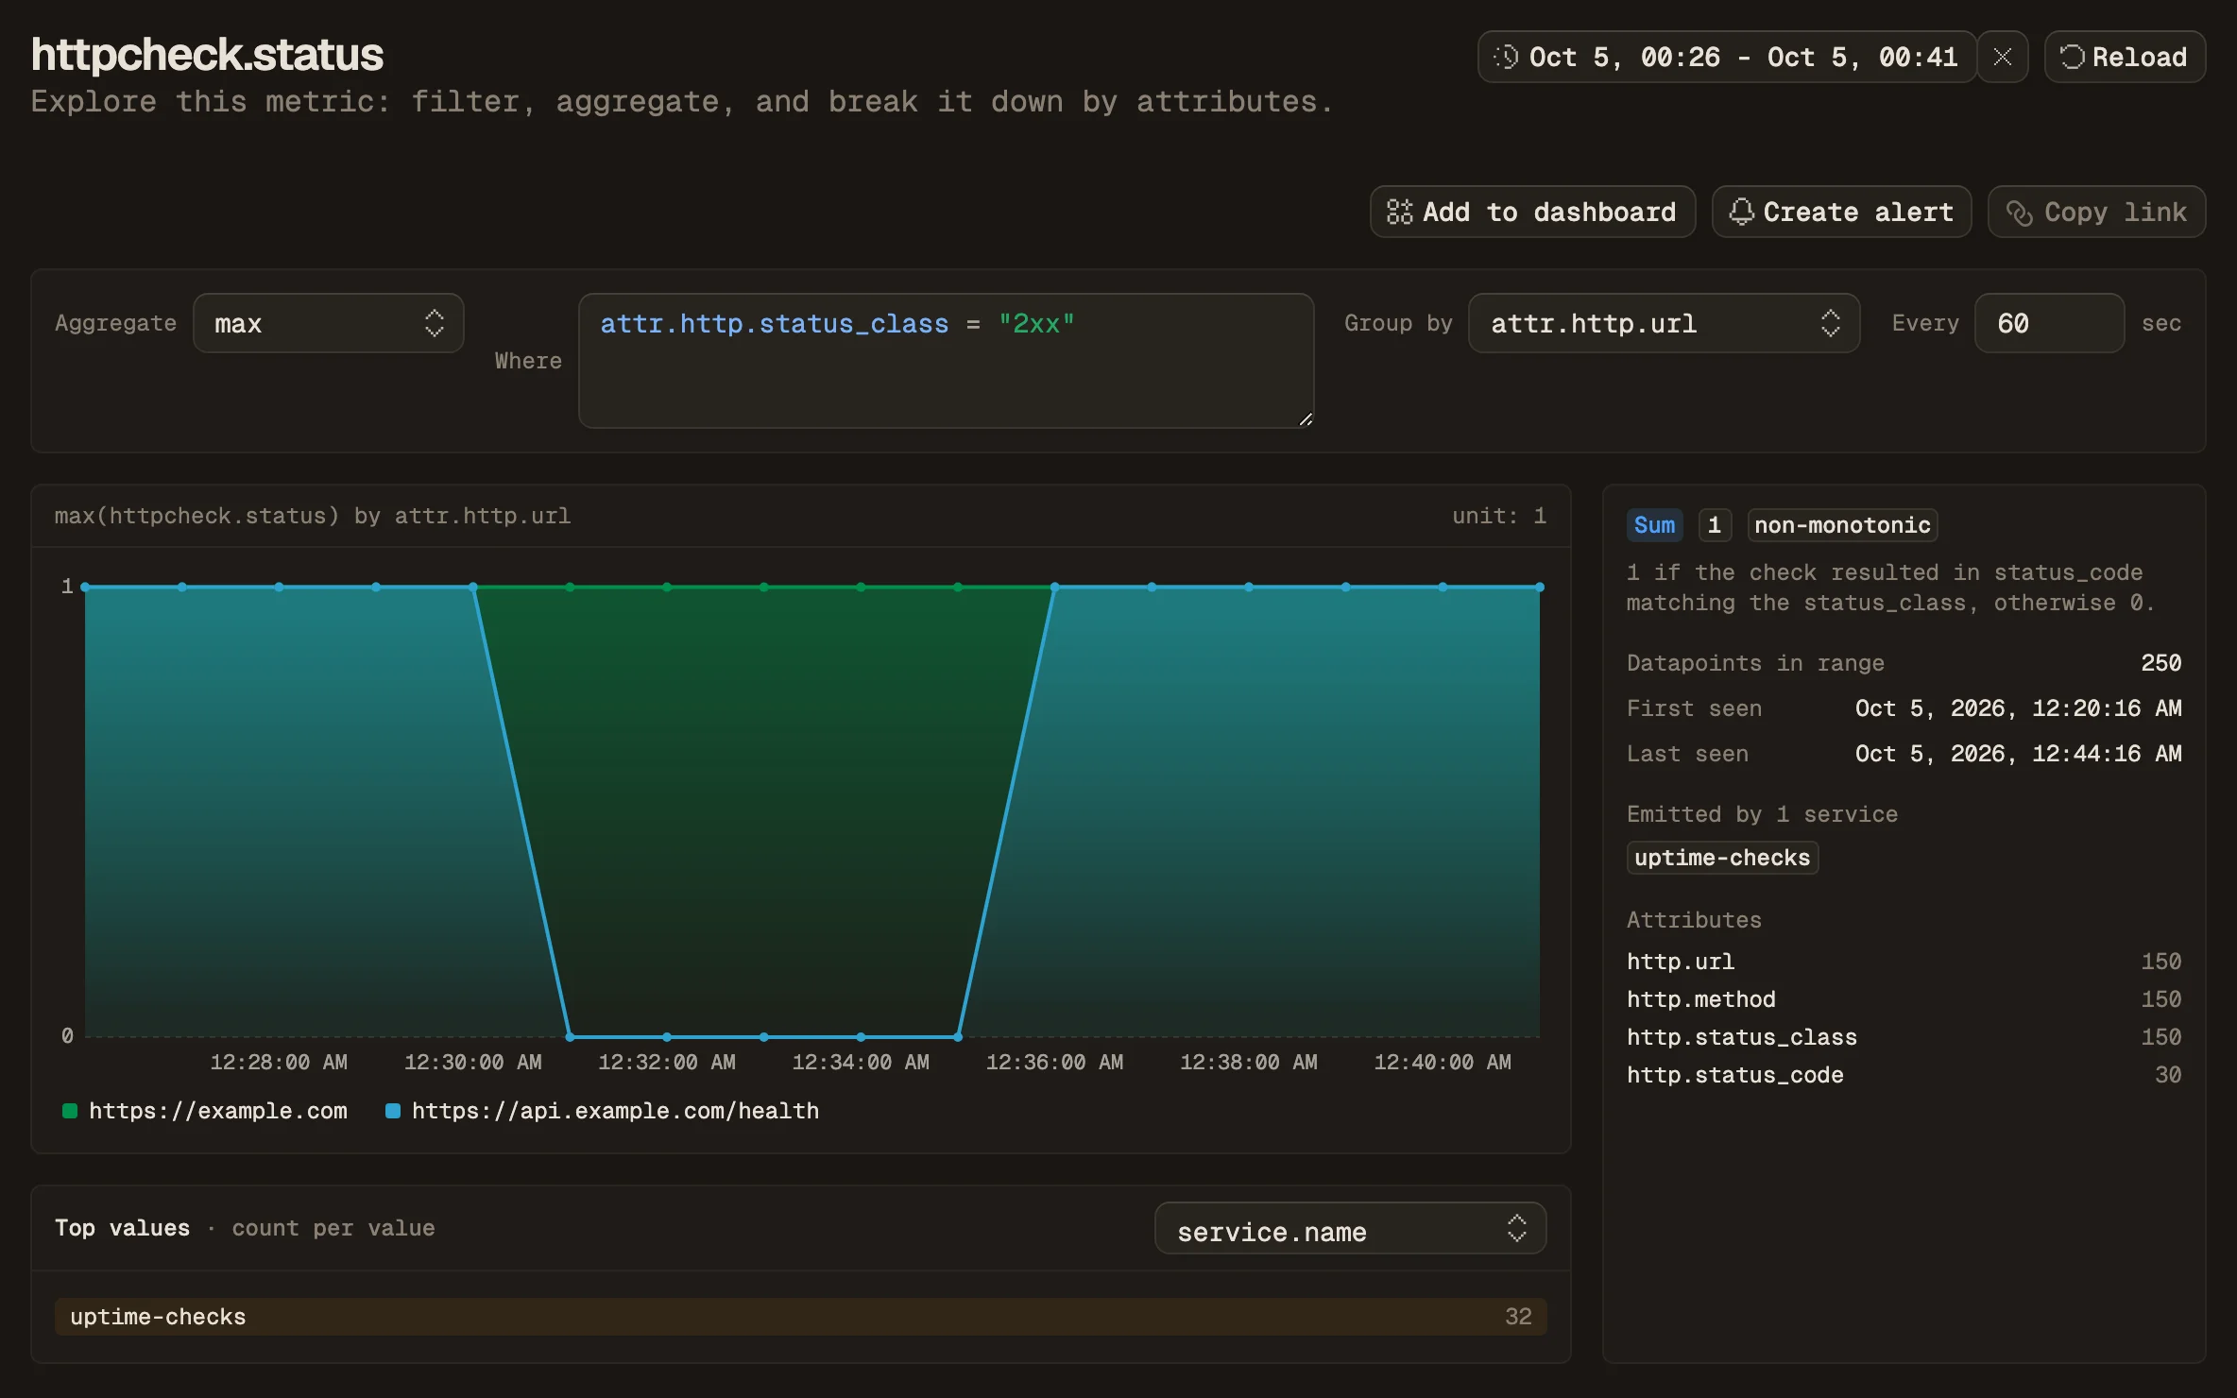Click the http.status_class attribute row
The width and height of the screenshot is (2237, 1398).
tap(1904, 1037)
